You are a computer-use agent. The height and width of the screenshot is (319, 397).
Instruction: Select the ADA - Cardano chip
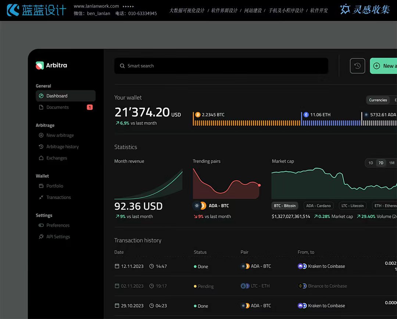(x=318, y=206)
